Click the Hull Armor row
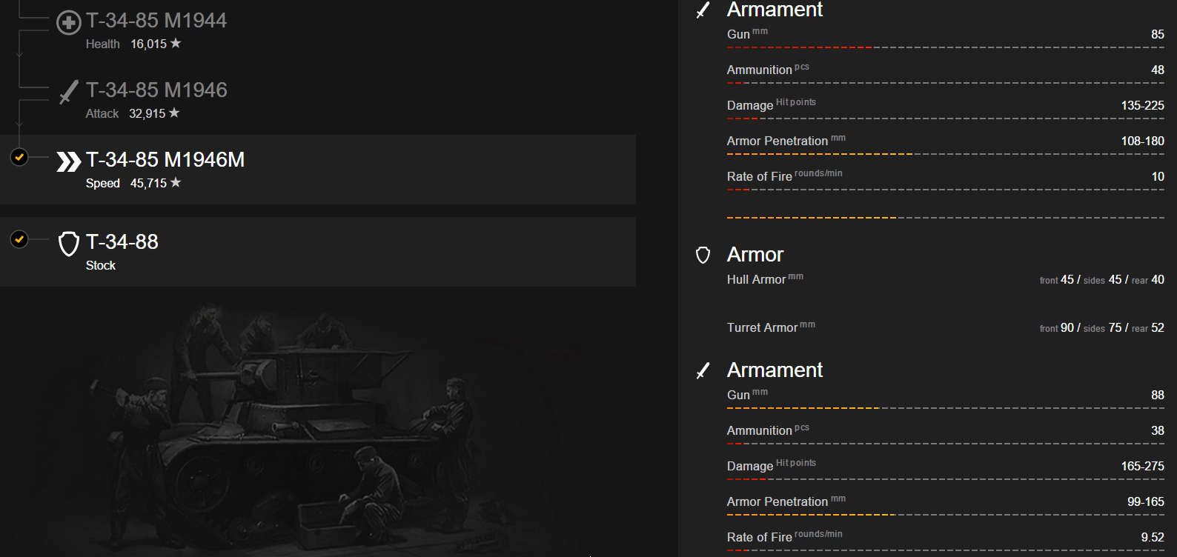 point(945,279)
